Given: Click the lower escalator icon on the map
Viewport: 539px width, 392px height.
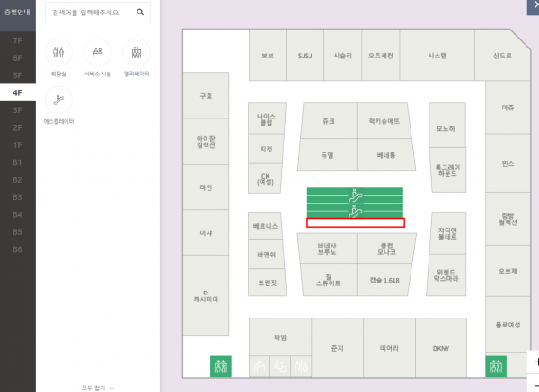Looking at the screenshot, I should (356, 211).
